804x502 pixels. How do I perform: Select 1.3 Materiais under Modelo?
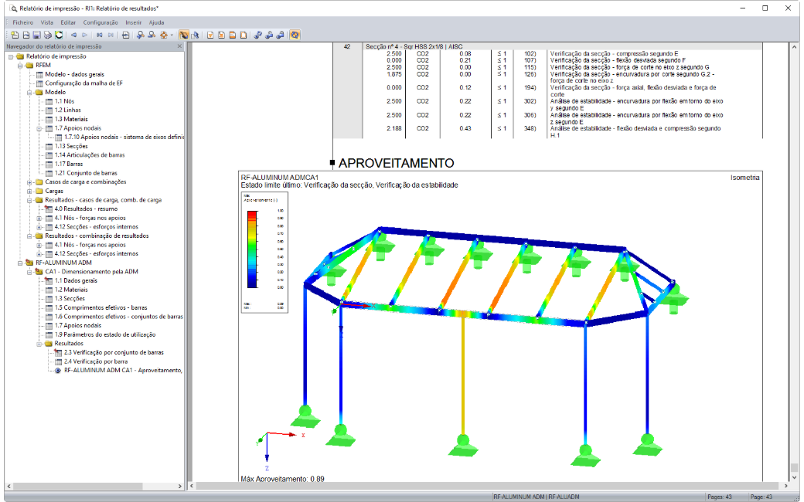click(71, 119)
